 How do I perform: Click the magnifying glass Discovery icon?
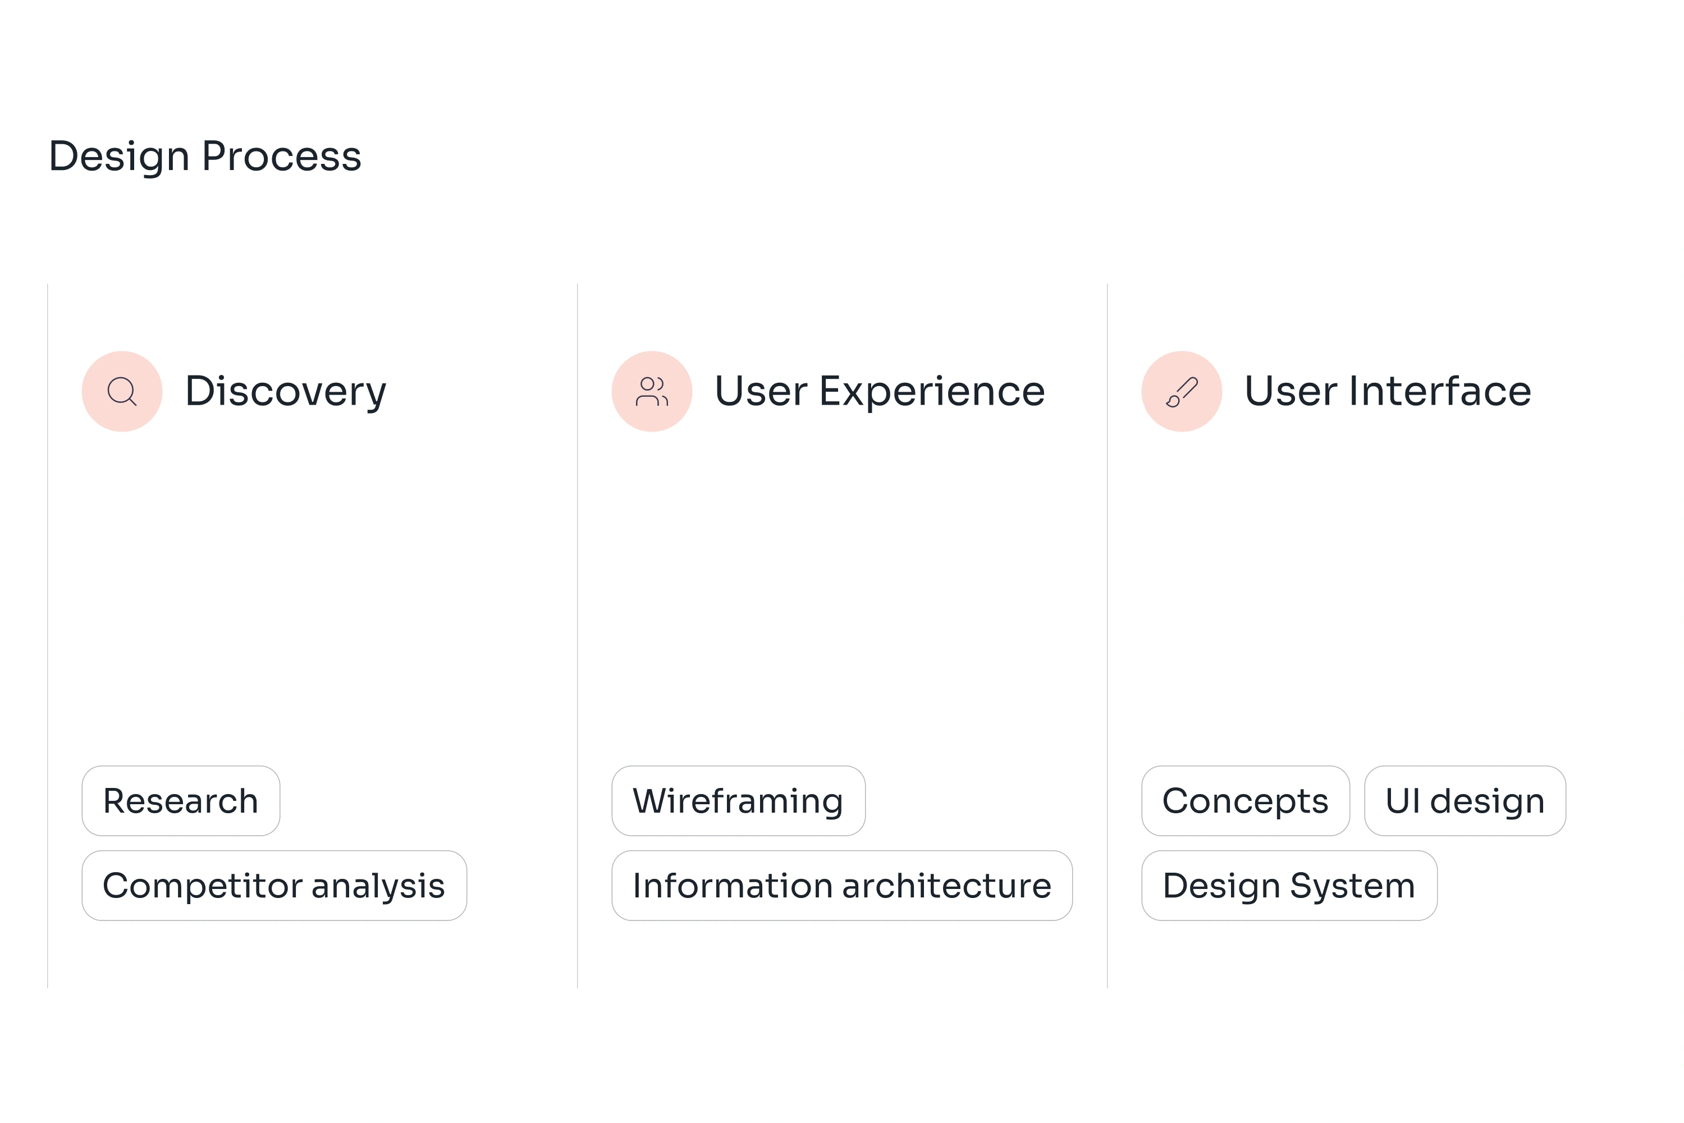click(x=122, y=391)
